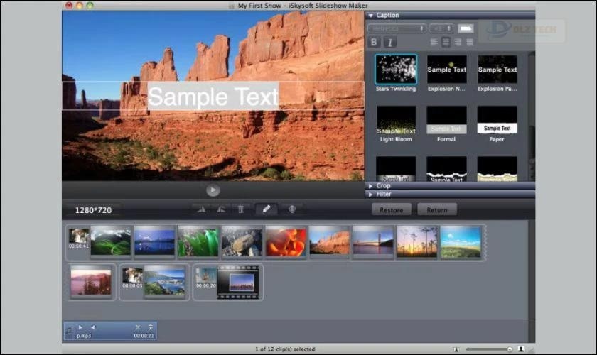Image resolution: width=597 pixels, height=355 pixels.
Task: Click the caption styles scrollbar
Action: (x=532, y=116)
